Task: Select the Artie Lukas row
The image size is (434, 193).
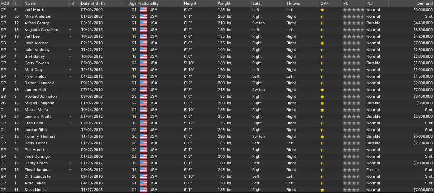Action: (35, 183)
